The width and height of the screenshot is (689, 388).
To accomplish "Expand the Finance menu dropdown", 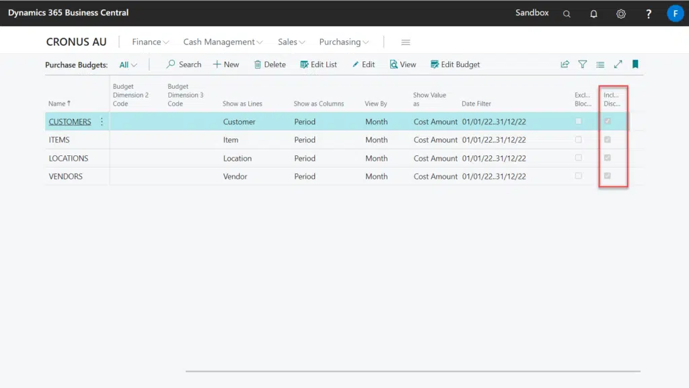I will [x=151, y=42].
